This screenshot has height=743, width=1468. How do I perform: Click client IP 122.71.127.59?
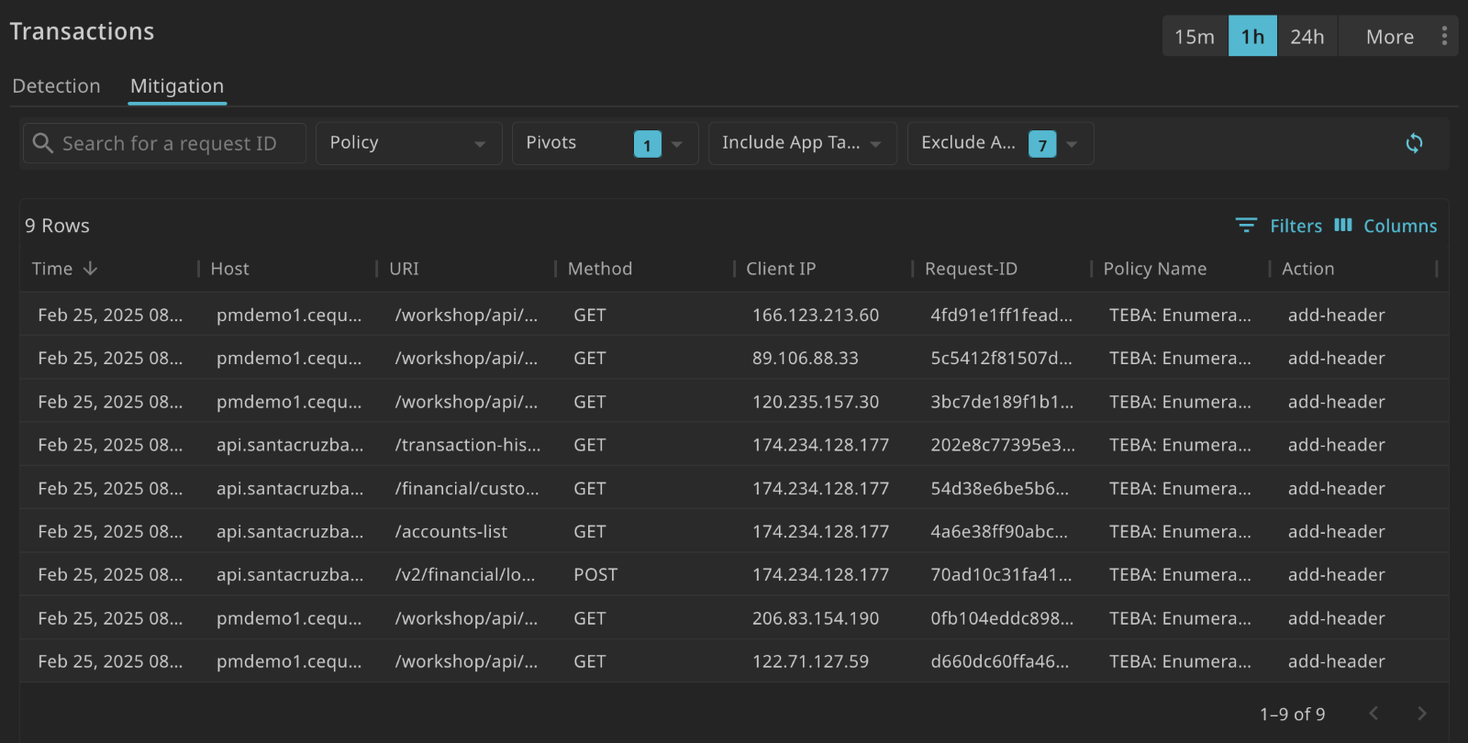[x=810, y=661]
